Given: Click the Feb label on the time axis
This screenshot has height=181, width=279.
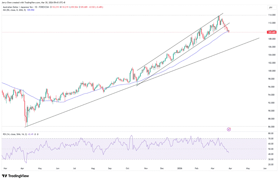Looking at the screenshot, I should [196, 168].
